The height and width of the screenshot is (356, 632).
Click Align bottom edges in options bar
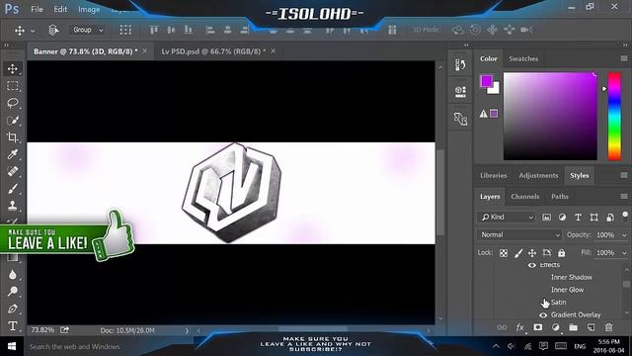(x=189, y=30)
